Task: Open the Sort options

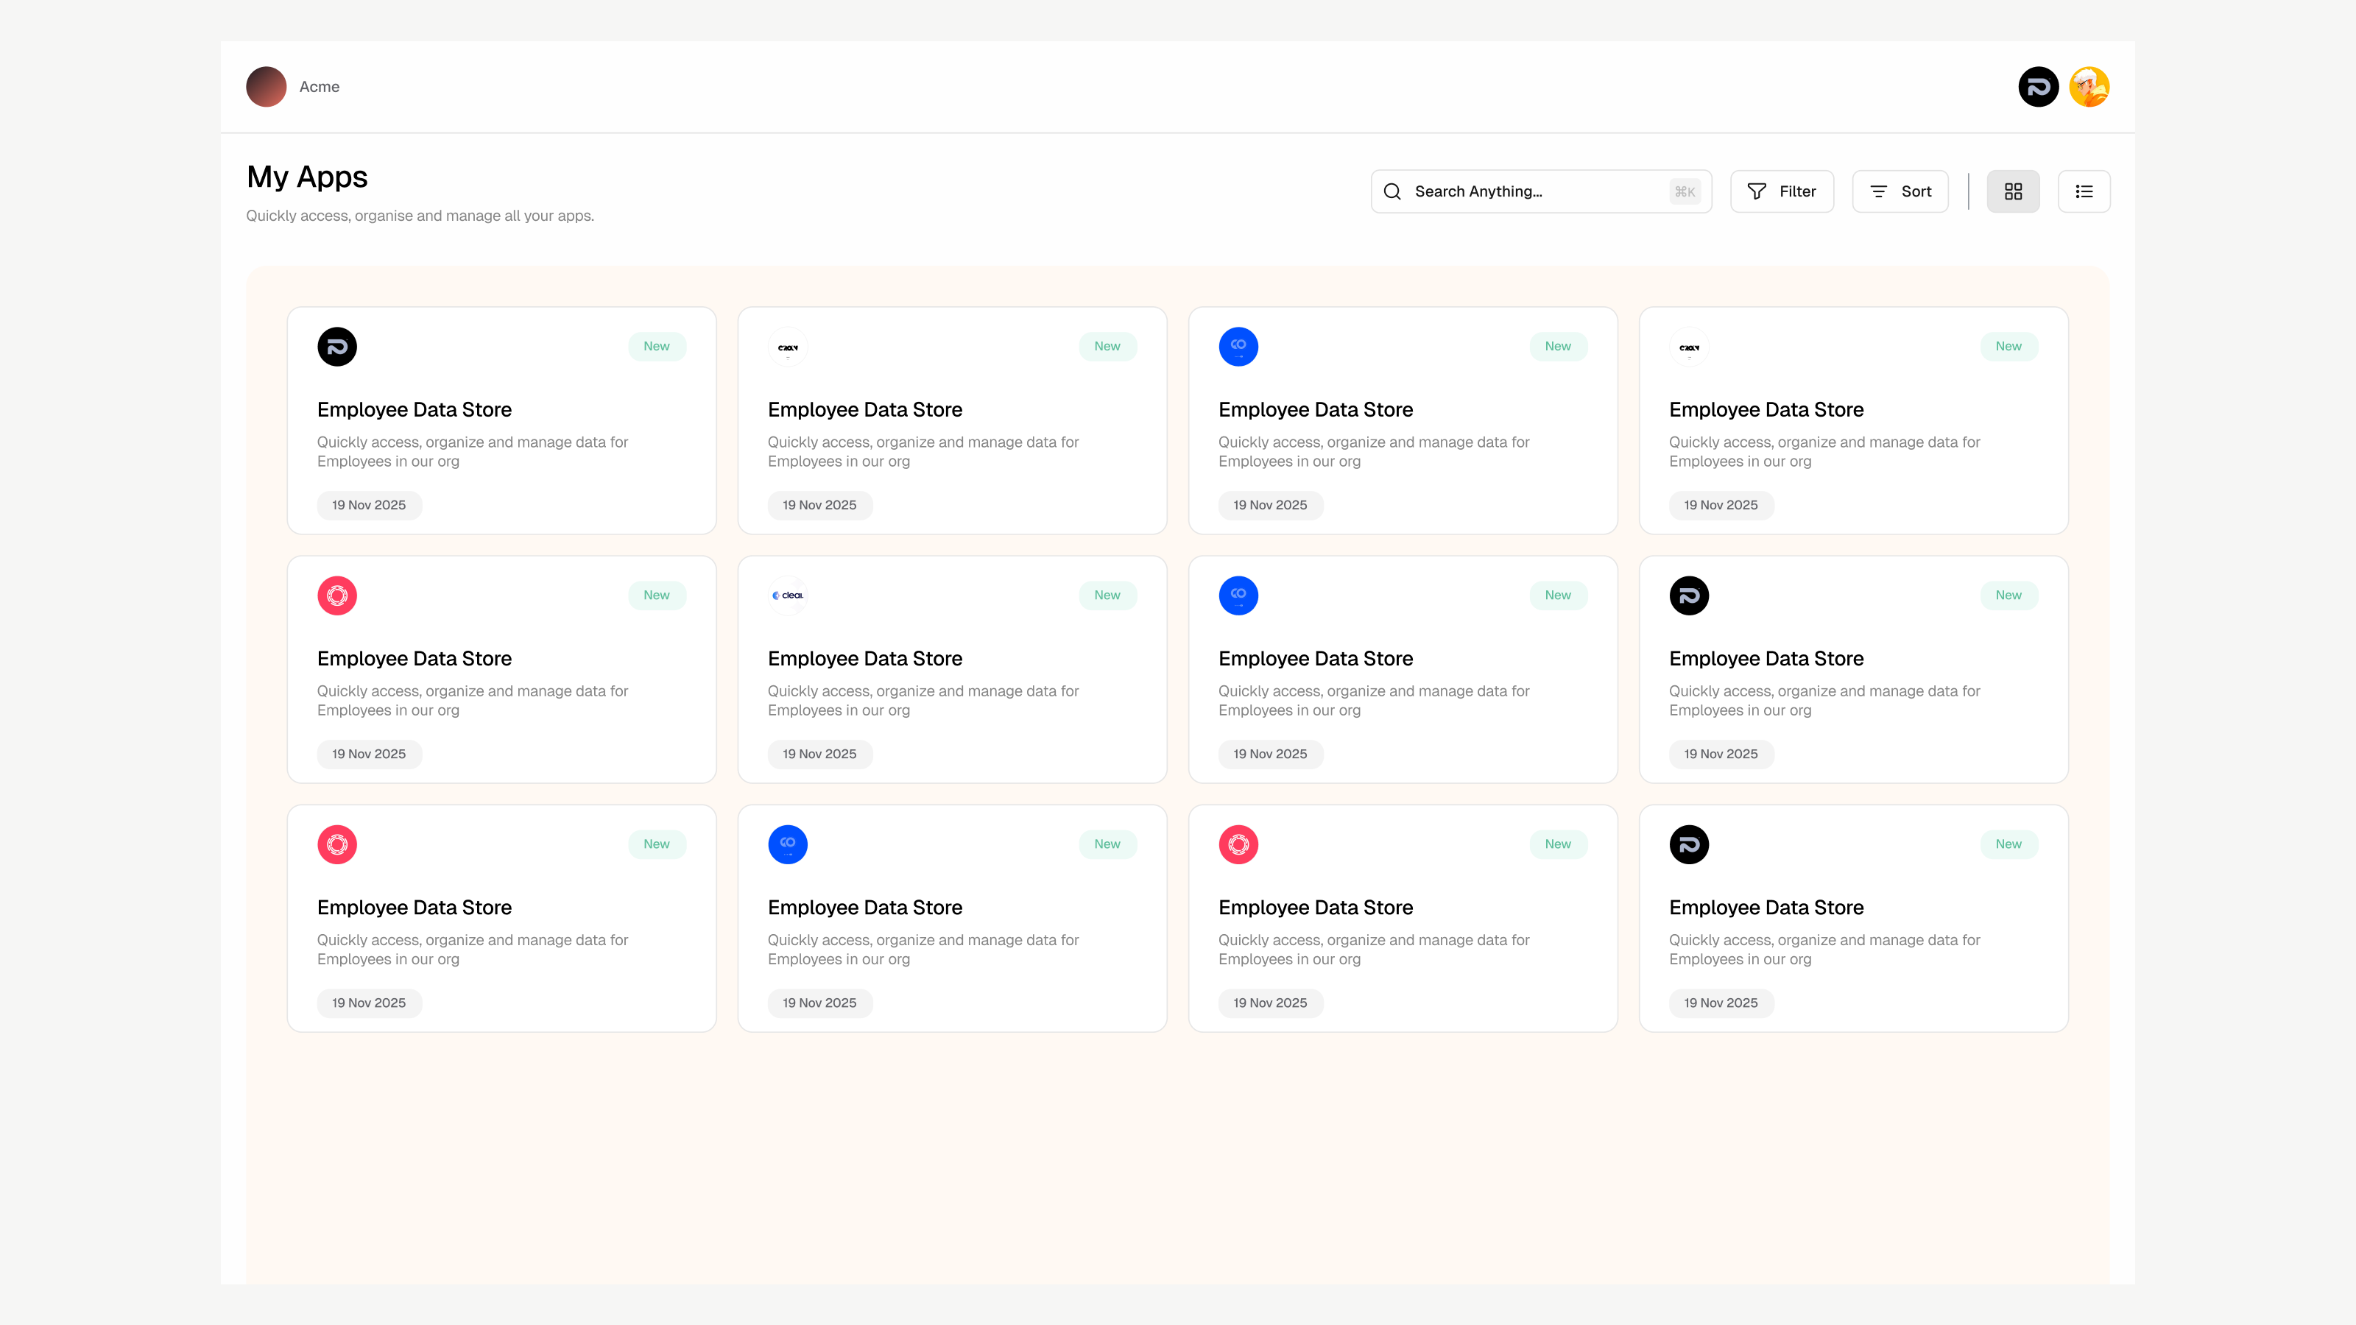Action: point(1900,191)
